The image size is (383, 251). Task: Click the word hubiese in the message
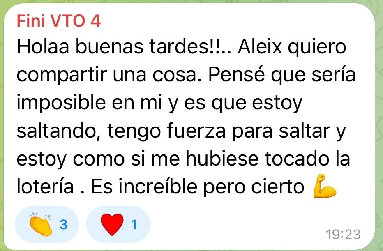pos(222,159)
